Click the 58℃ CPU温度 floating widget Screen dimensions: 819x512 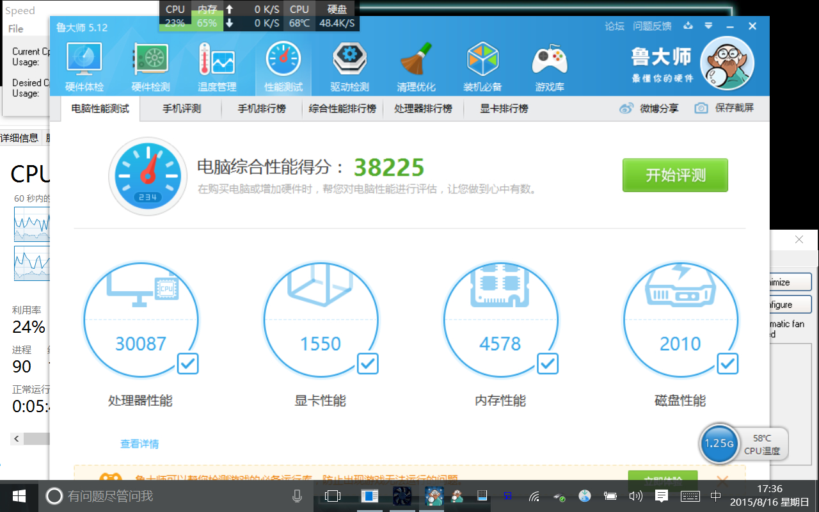pos(762,444)
